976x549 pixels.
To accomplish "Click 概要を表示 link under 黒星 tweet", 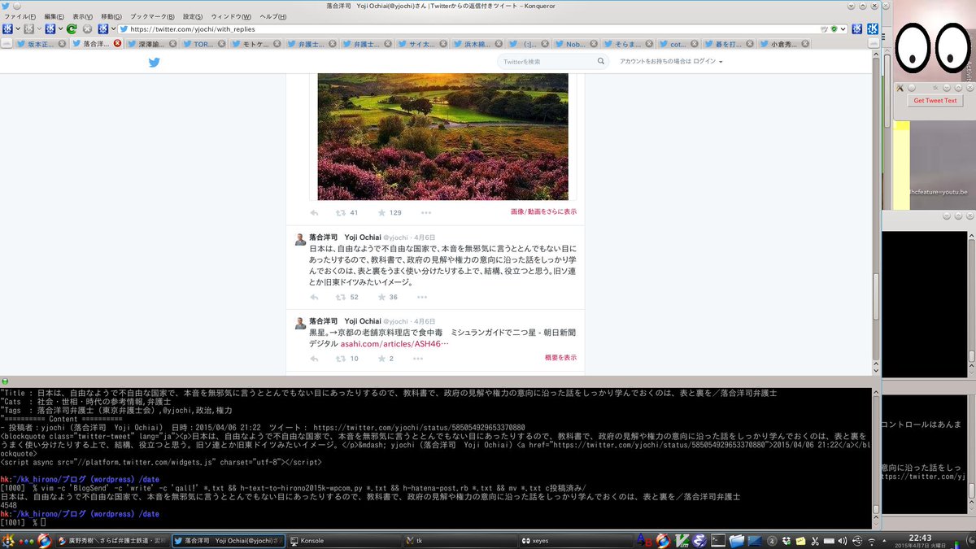I will (561, 358).
